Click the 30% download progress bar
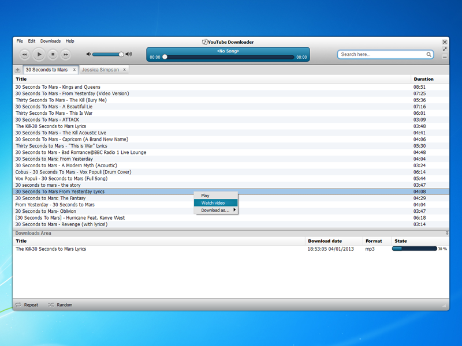This screenshot has width=462, height=346. click(414, 249)
